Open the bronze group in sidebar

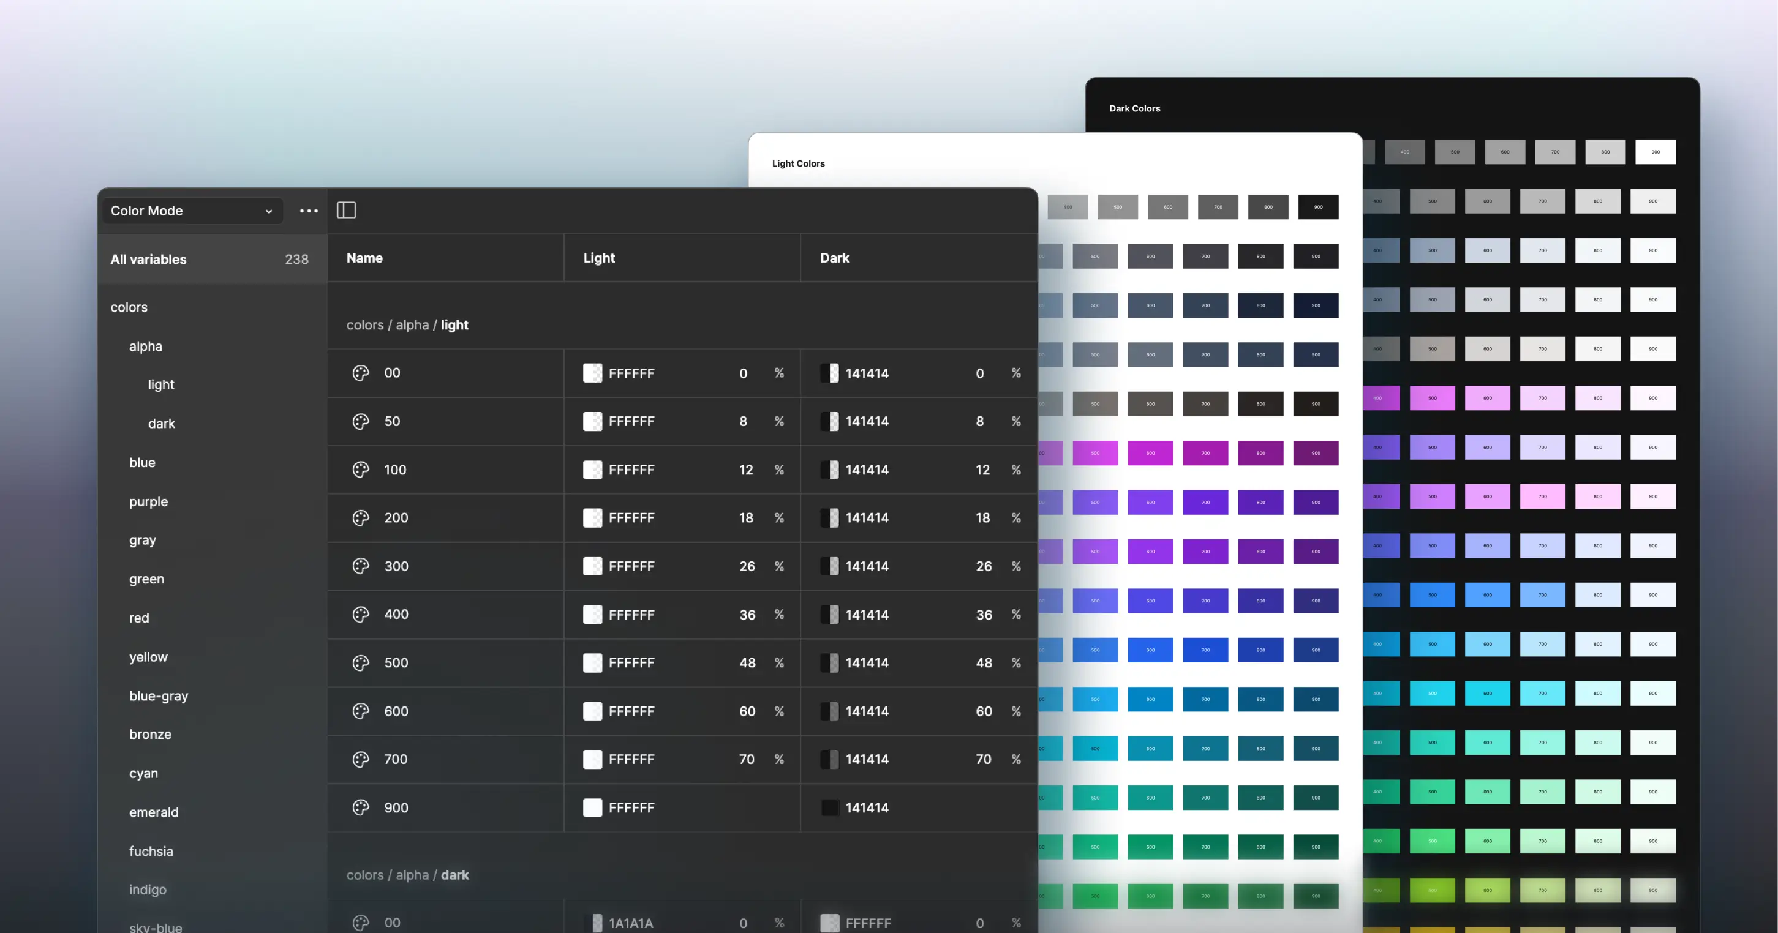pyautogui.click(x=151, y=734)
